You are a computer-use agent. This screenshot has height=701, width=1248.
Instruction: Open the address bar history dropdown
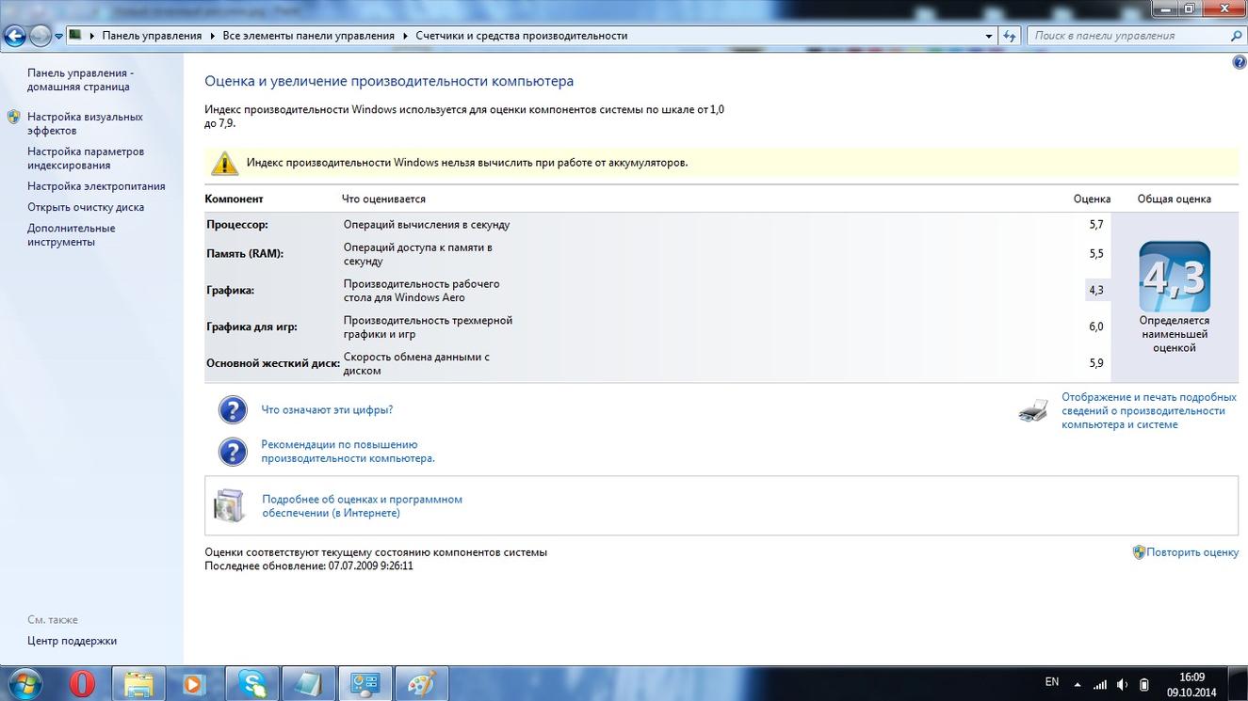click(x=988, y=36)
